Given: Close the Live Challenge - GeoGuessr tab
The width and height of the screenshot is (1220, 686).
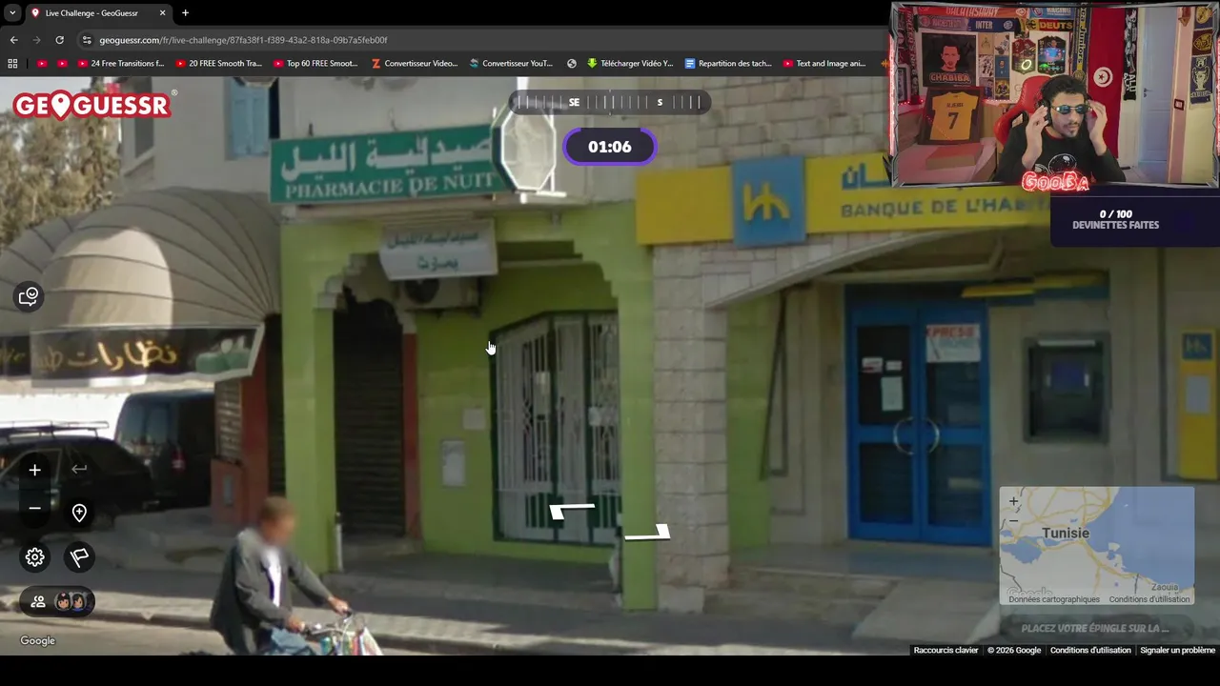Looking at the screenshot, I should pos(162,13).
